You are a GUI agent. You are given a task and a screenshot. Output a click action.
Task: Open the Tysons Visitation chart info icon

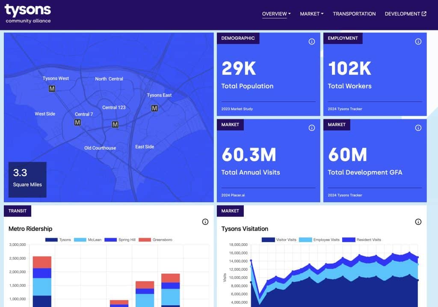(418, 222)
